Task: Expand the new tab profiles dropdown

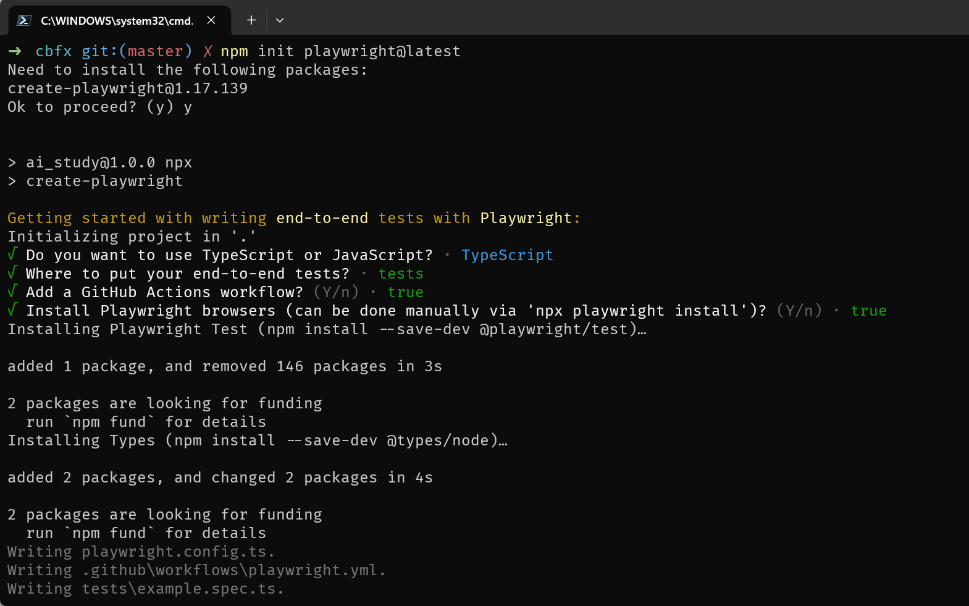Action: click(x=280, y=20)
